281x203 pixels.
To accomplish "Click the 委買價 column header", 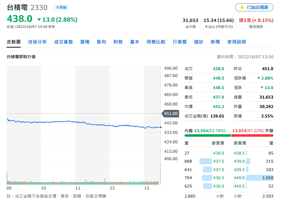I will [x=218, y=143].
